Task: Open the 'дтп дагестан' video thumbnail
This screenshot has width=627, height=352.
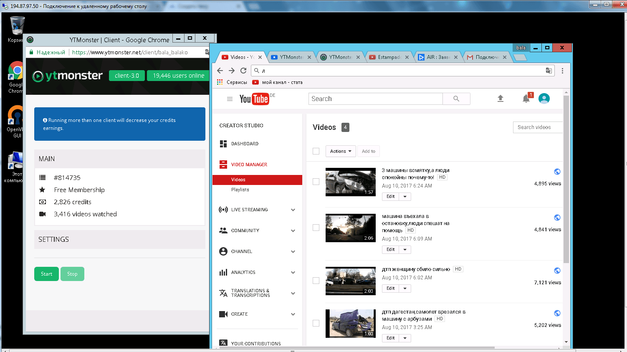Action: [x=351, y=324]
